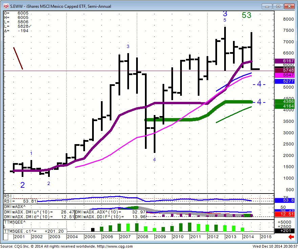
Task: Select the magenta 5547 price label
Action: click(x=285, y=75)
